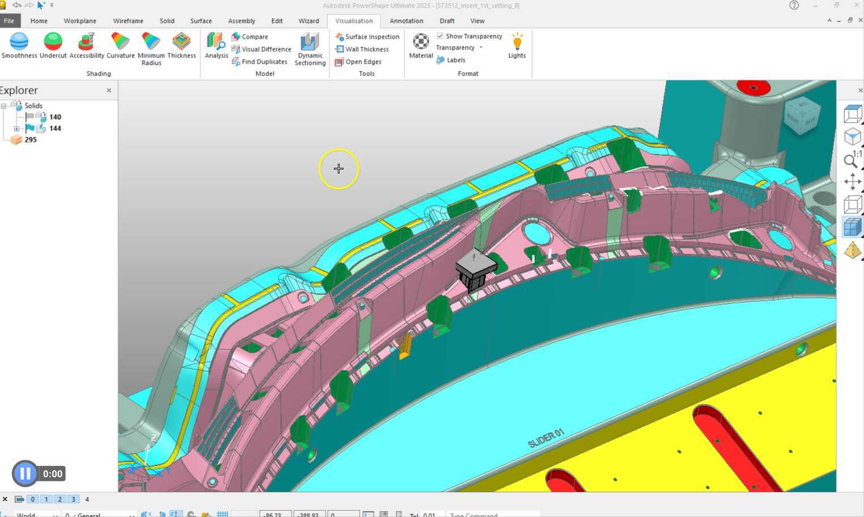Image resolution: width=864 pixels, height=517 pixels.
Task: Open the Transparency dropdown
Action: point(481,48)
